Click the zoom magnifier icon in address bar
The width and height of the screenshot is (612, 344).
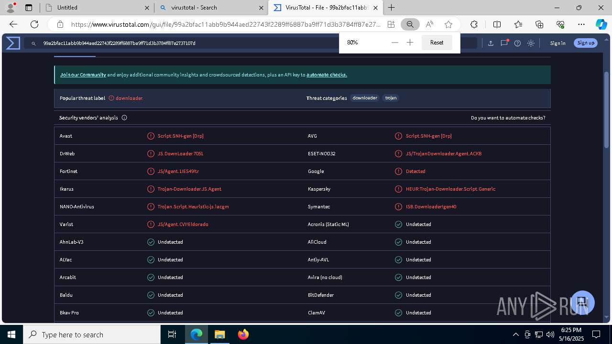coord(410,24)
